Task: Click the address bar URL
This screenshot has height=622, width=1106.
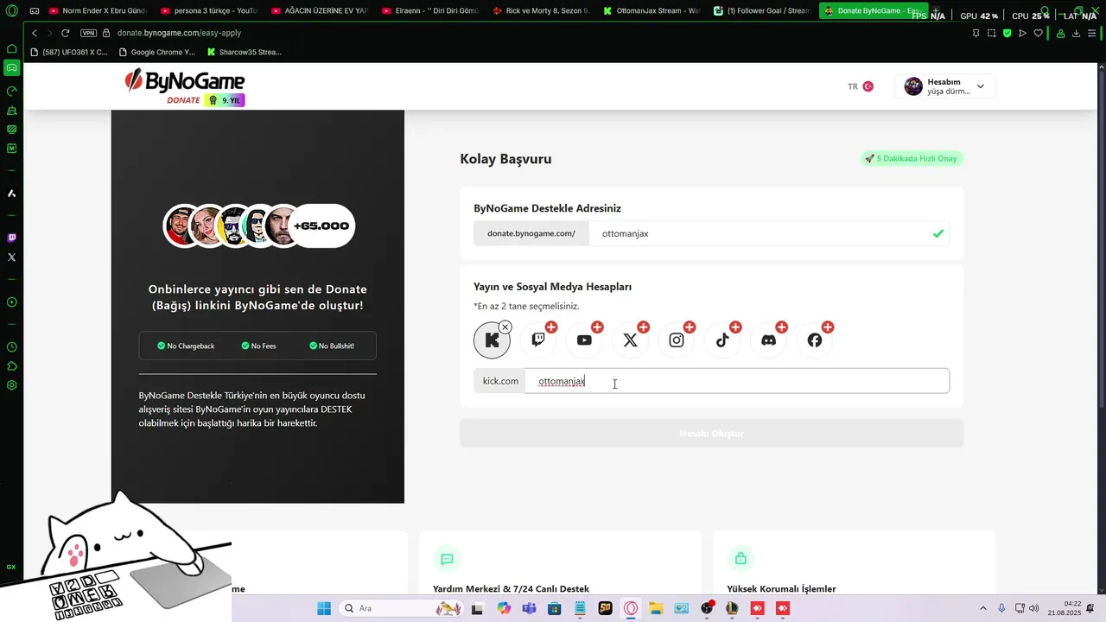Action: click(179, 33)
